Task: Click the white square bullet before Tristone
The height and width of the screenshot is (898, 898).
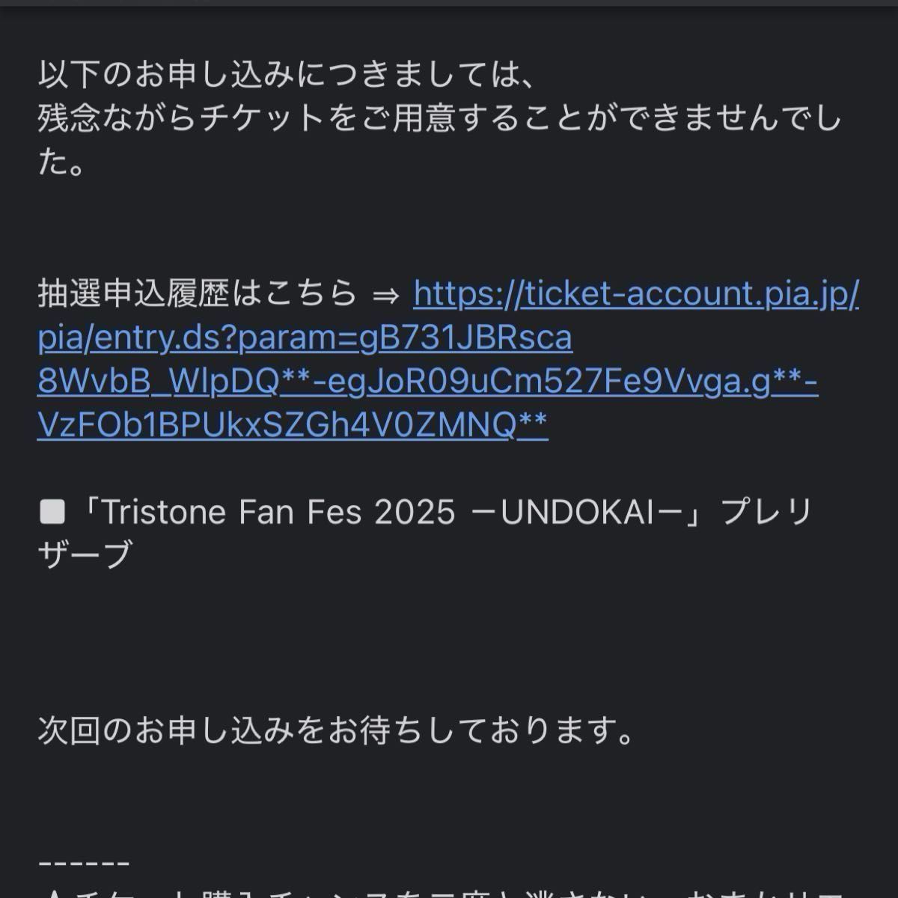Action: (52, 513)
